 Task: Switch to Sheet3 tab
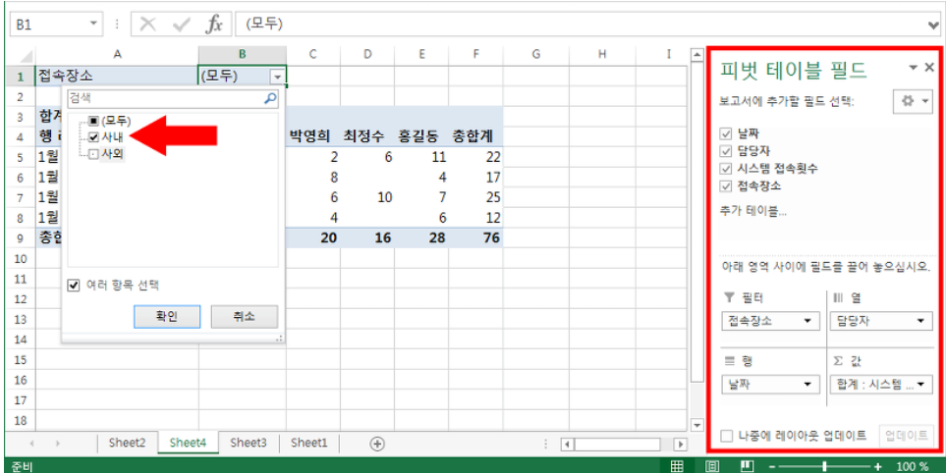(x=249, y=443)
